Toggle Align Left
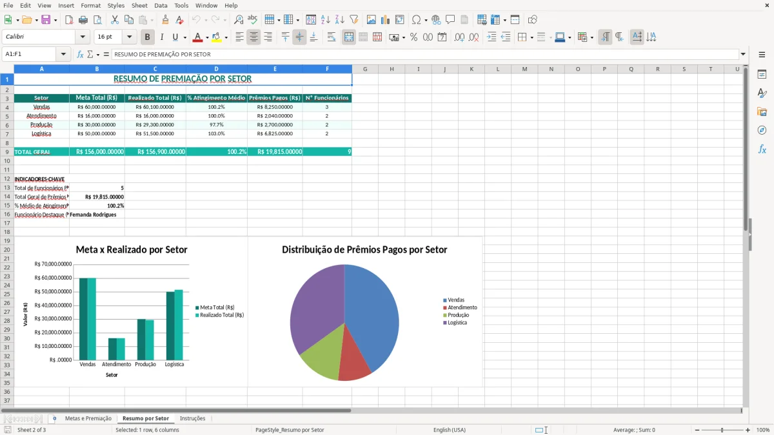This screenshot has width=774, height=435. pos(239,37)
